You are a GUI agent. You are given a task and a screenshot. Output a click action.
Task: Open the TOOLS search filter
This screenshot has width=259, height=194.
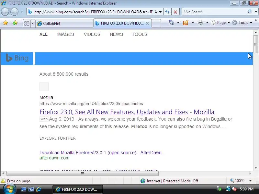(140, 34)
